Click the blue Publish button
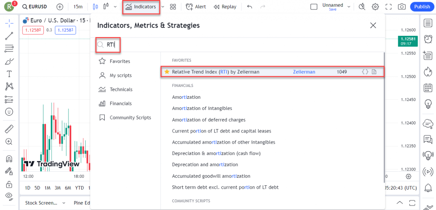Screen dimensions: 436x210 click(422, 7)
